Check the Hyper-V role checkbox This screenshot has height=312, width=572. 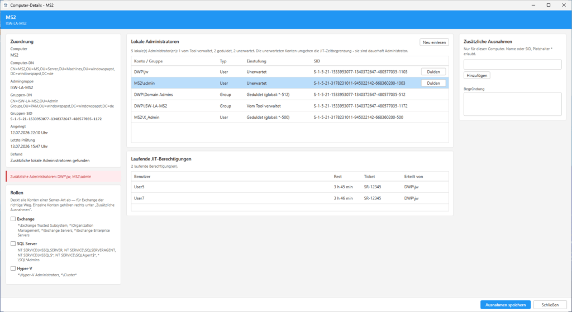click(13, 269)
